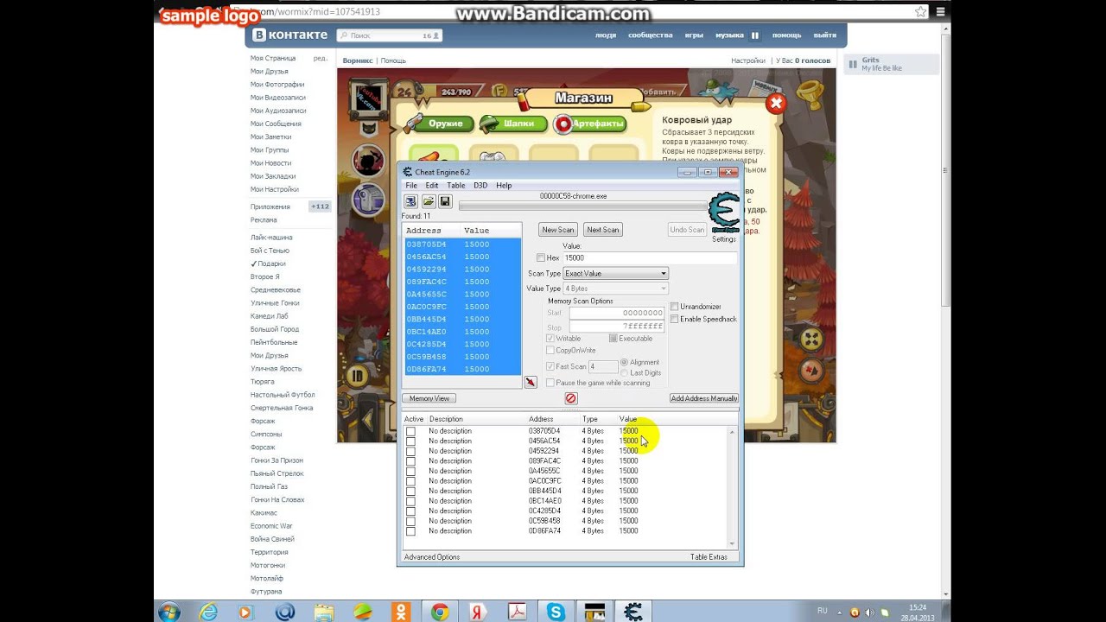Activate the checkbox for address 0456AC54 row
Screen dimensions: 1106x622
(410, 441)
